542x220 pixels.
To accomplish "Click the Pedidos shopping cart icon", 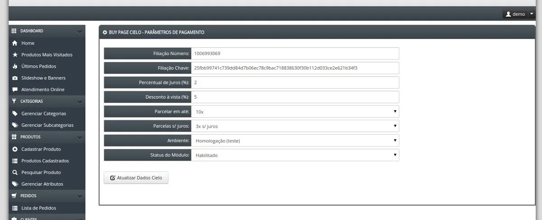I will tap(14, 196).
